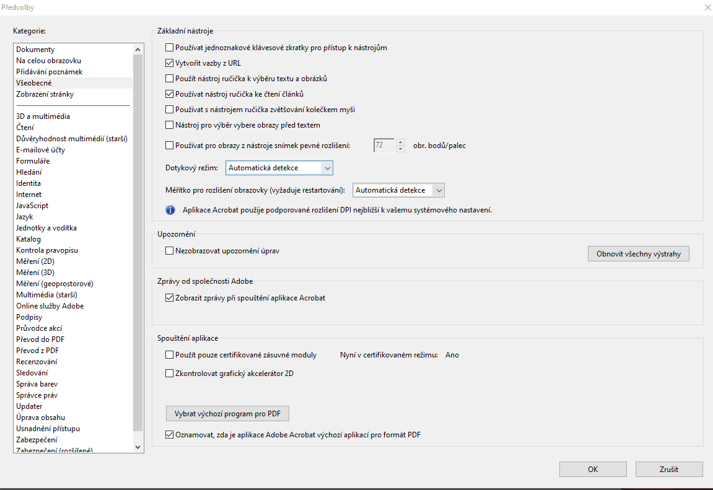
Task: Disable Zobrazit zprávy při spouštění checkbox
Action: [x=170, y=298]
